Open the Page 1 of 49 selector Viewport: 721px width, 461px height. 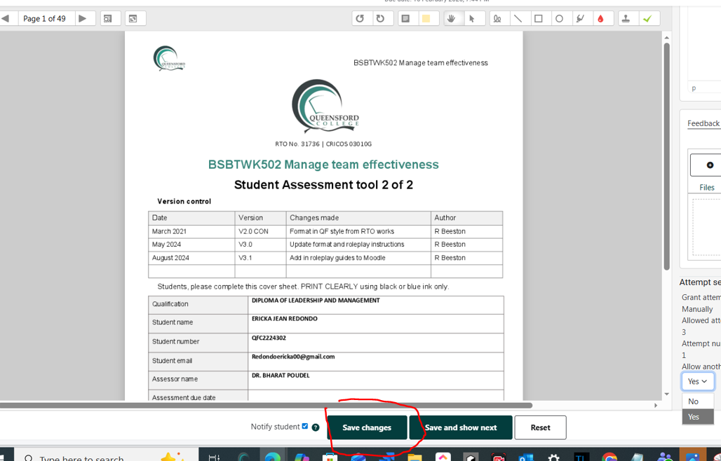44,18
